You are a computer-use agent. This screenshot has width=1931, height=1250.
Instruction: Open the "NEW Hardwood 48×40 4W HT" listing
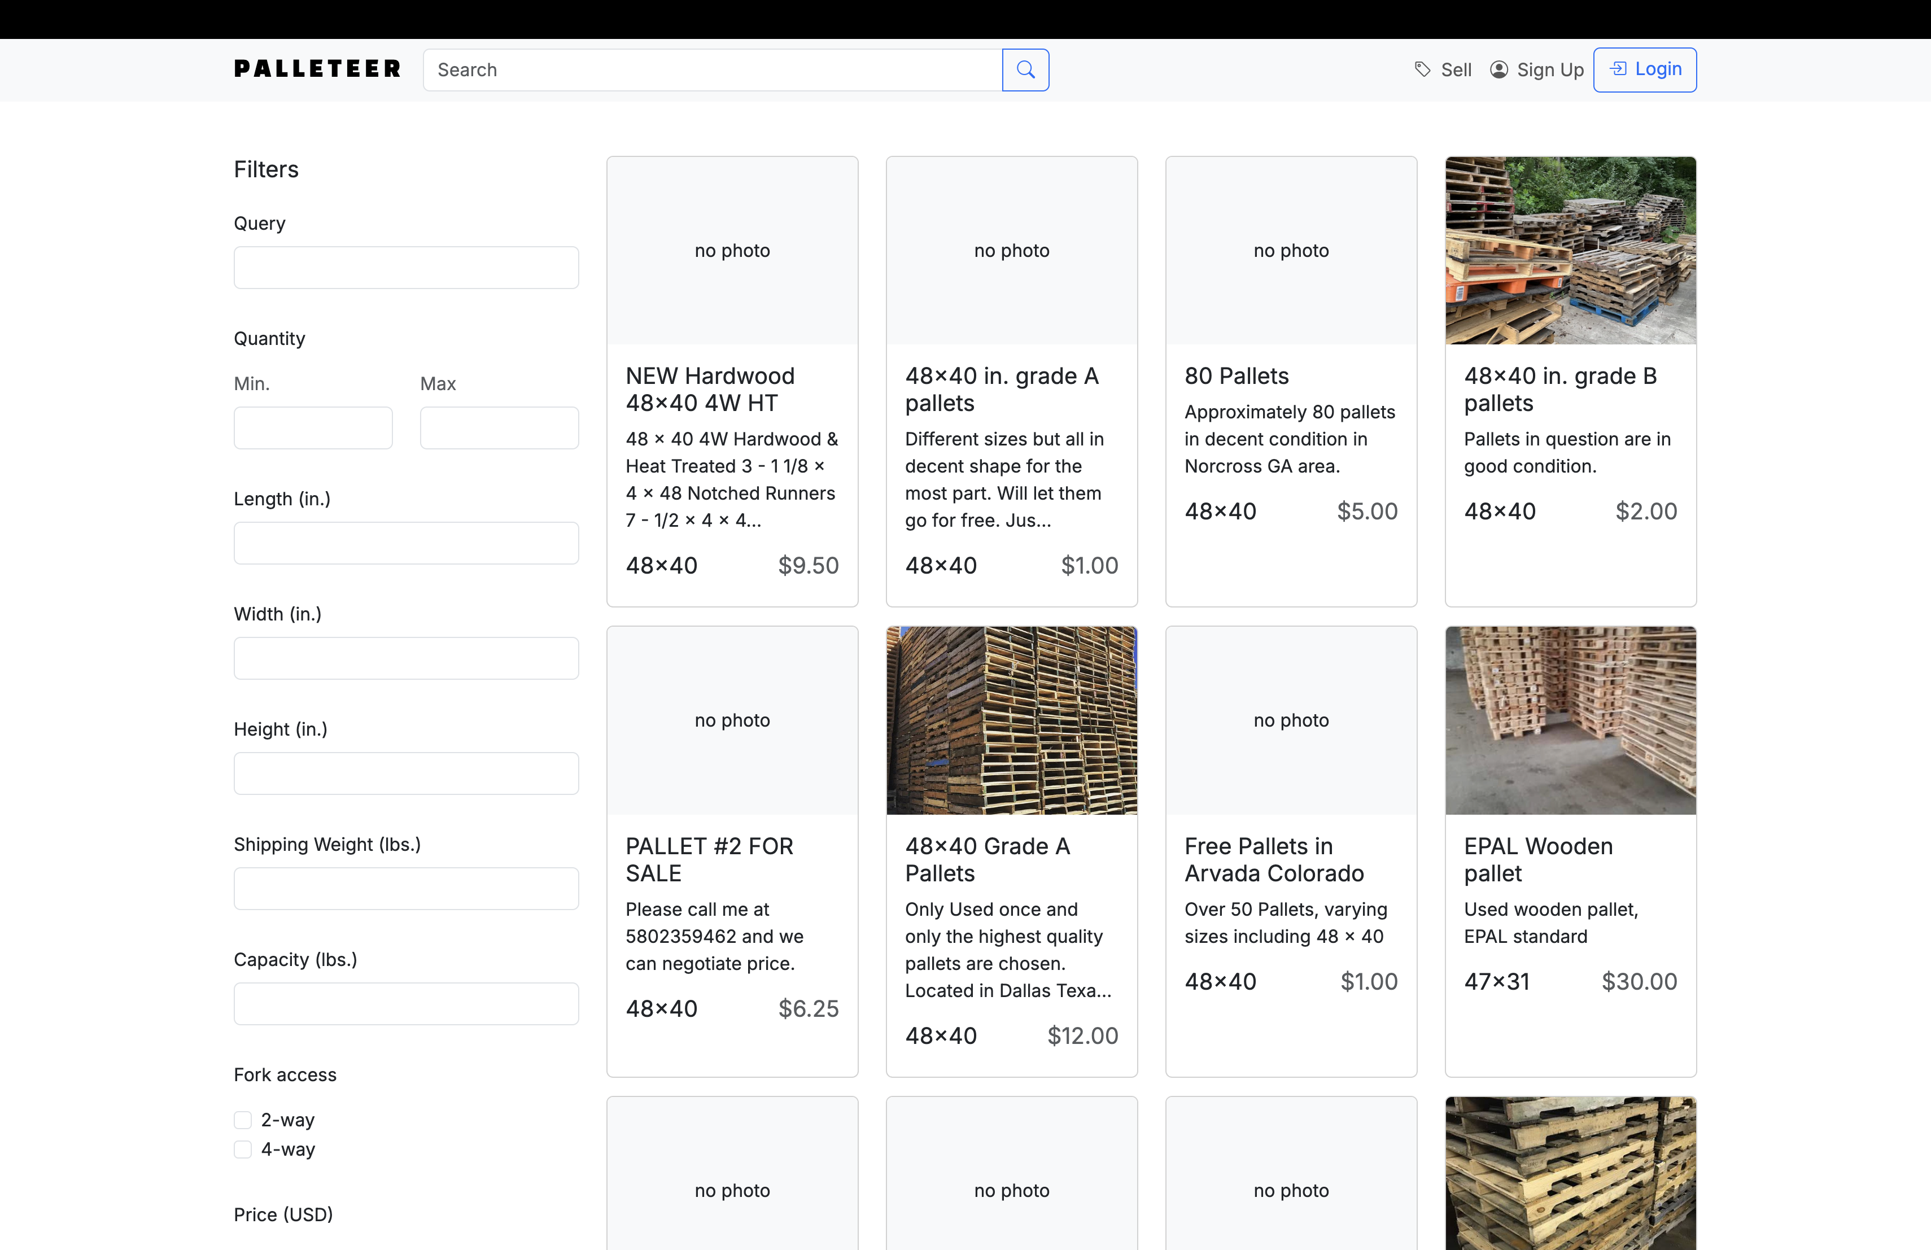[710, 388]
